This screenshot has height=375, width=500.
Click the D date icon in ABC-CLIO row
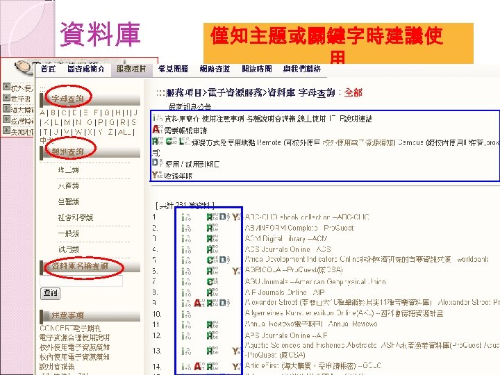pyautogui.click(x=224, y=217)
